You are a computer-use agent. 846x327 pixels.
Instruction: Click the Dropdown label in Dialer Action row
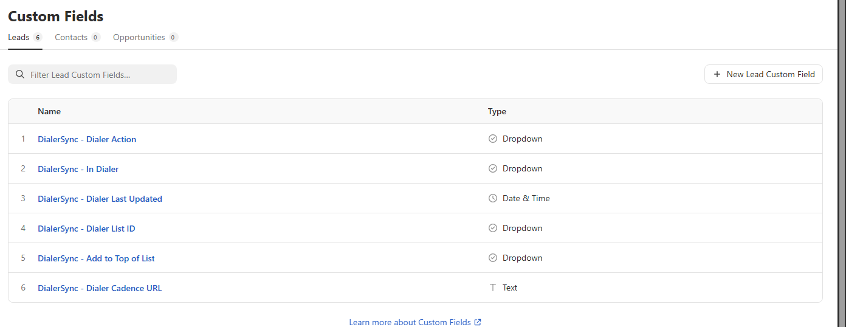click(523, 139)
